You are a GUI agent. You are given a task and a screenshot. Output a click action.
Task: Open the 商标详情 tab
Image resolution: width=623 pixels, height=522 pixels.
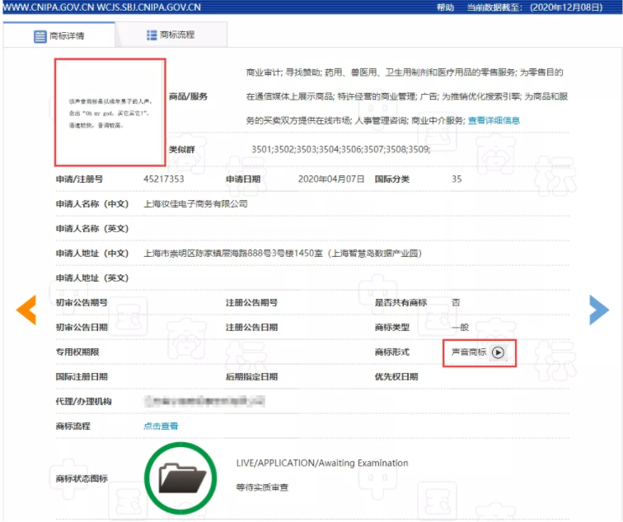[59, 35]
